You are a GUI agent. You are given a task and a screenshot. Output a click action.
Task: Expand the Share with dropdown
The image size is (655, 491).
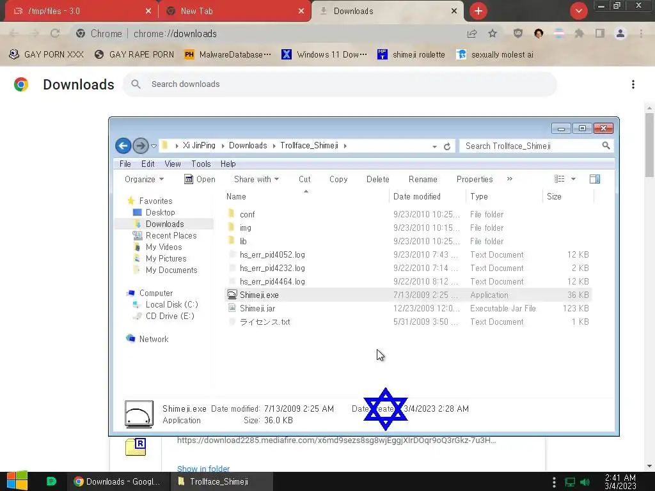click(x=256, y=179)
